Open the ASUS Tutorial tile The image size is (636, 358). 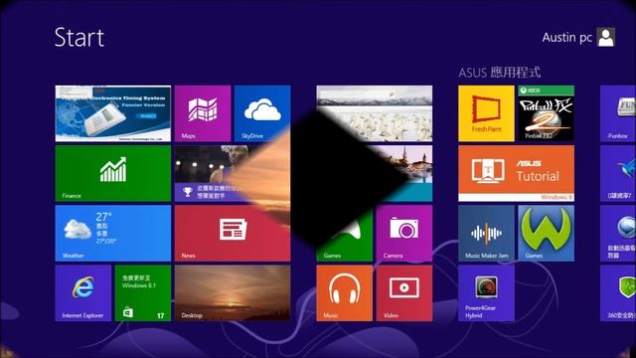click(516, 173)
